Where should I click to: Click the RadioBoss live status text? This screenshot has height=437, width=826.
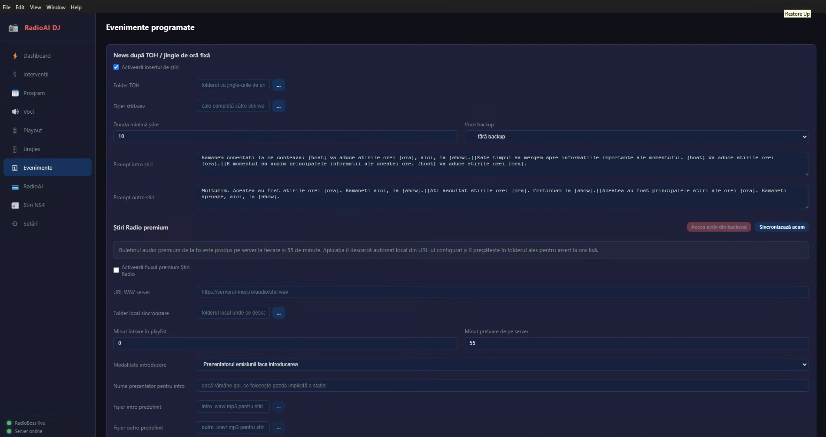[30, 423]
